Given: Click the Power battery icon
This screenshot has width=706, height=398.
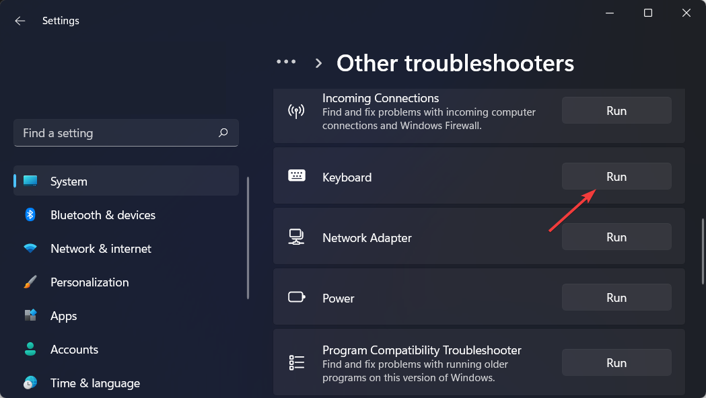Looking at the screenshot, I should (296, 296).
